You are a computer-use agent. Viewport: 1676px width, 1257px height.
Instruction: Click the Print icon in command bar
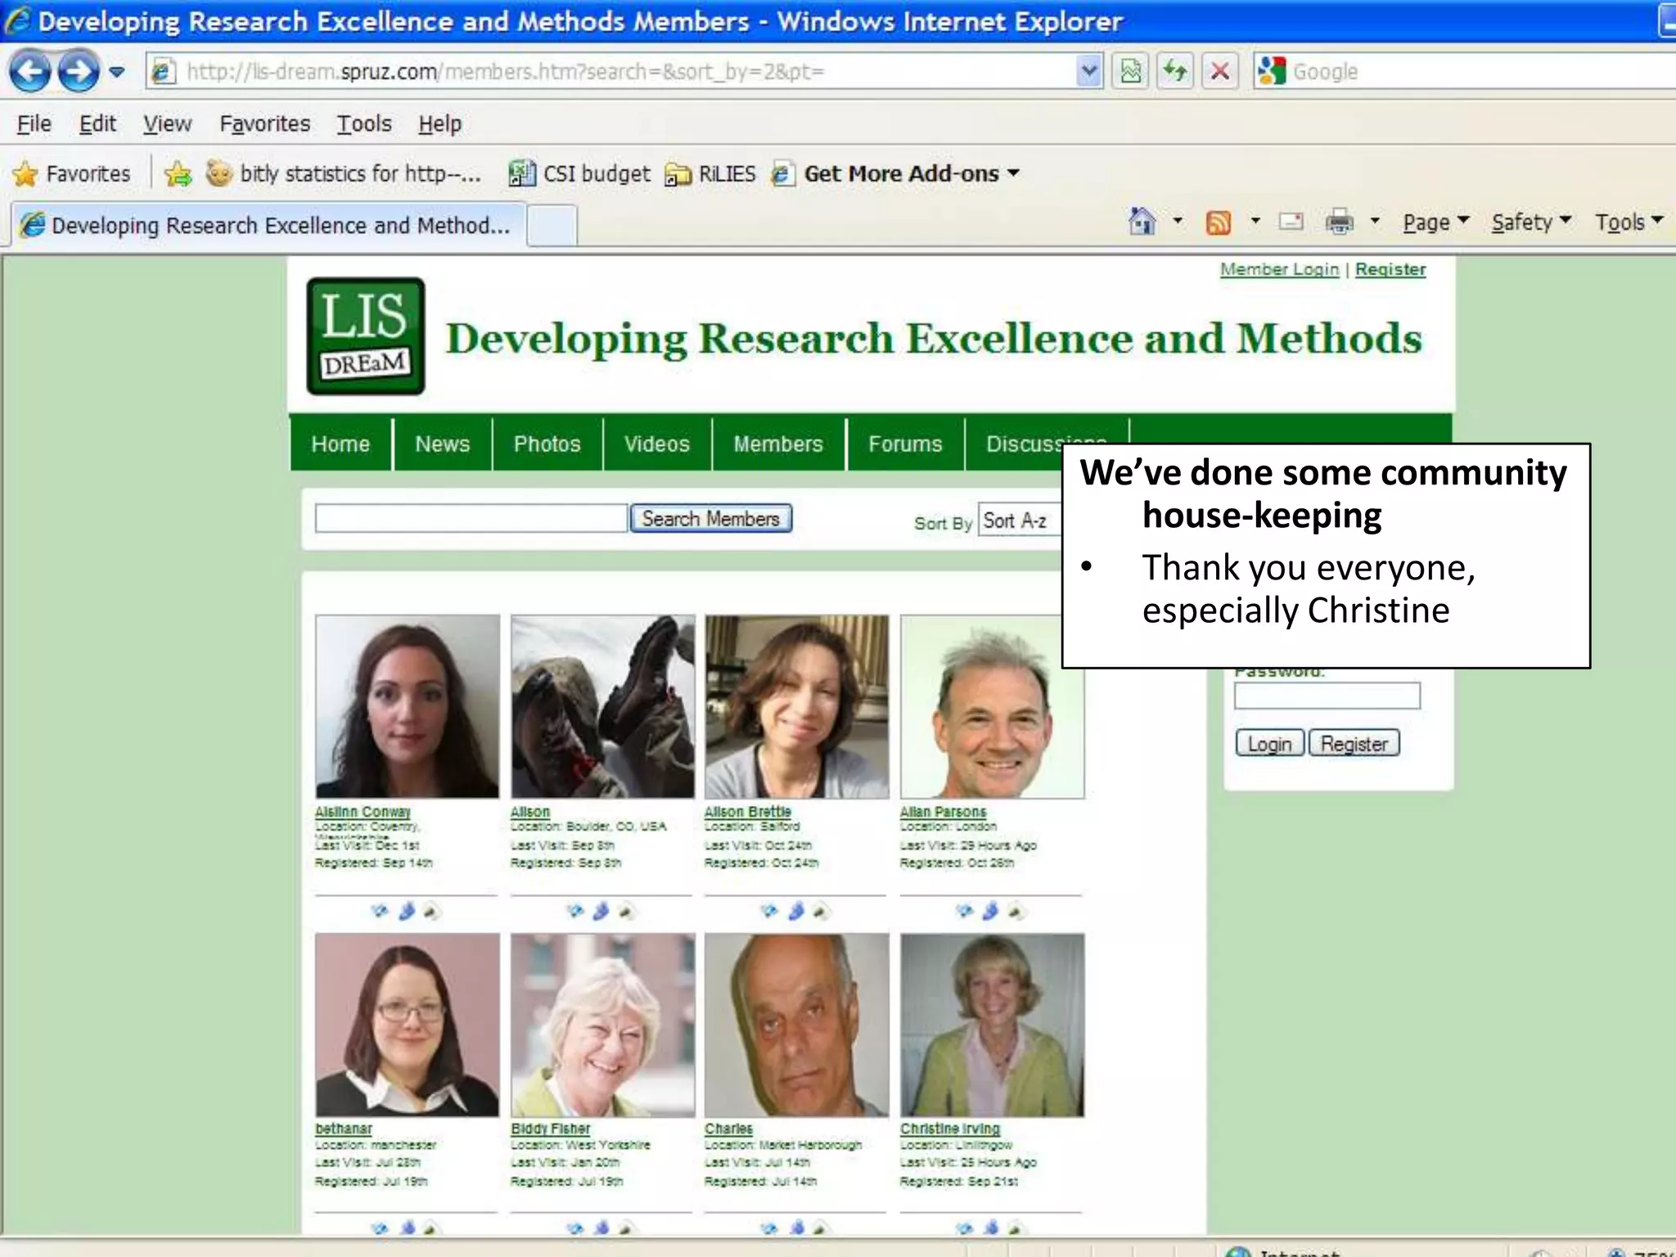tap(1340, 222)
